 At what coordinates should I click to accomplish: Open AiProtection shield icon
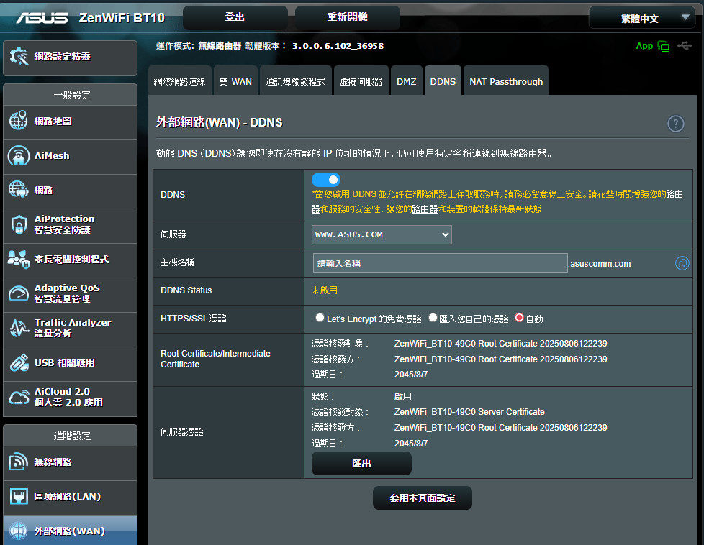click(x=19, y=224)
